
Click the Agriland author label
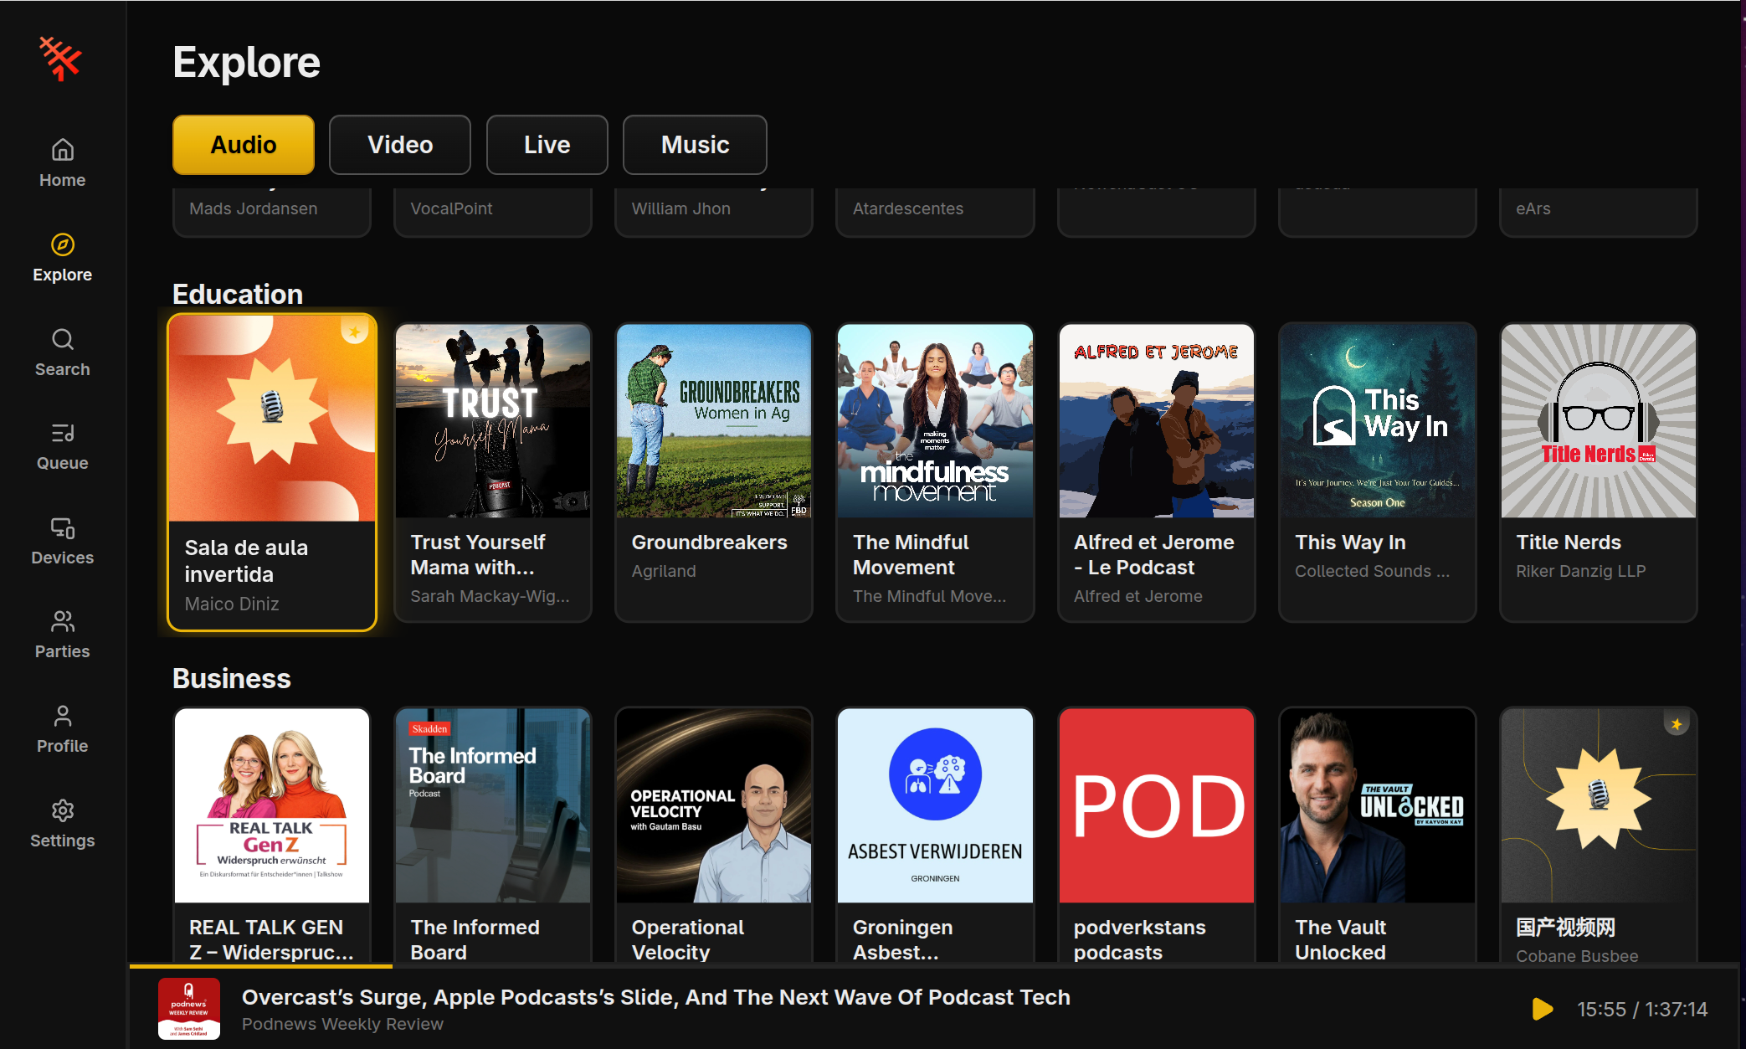[x=664, y=571]
